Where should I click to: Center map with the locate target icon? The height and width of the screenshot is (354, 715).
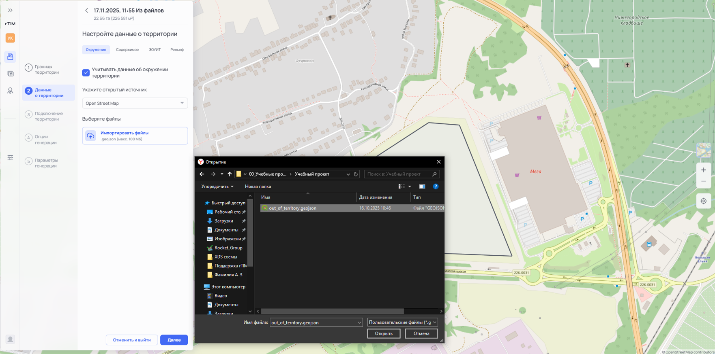[x=704, y=201]
